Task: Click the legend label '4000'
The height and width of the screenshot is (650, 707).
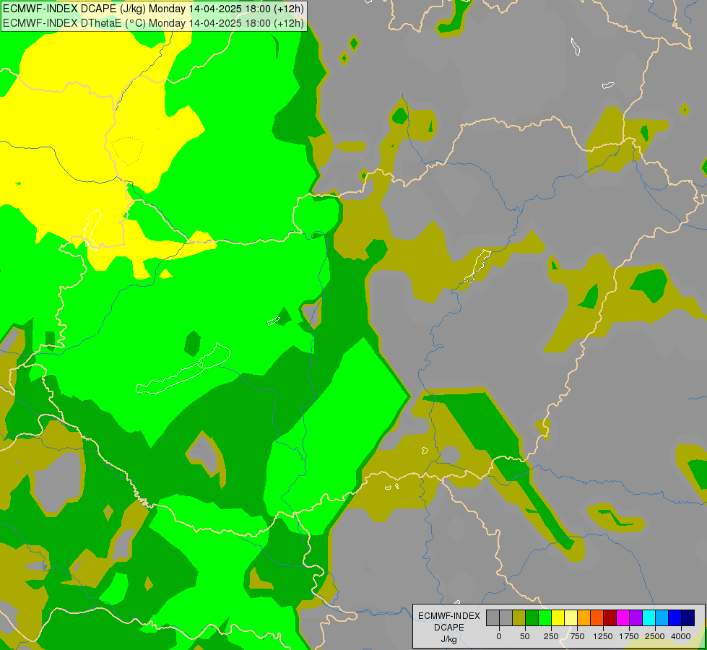Action: [681, 636]
